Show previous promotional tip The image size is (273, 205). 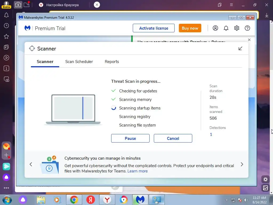tap(31, 164)
